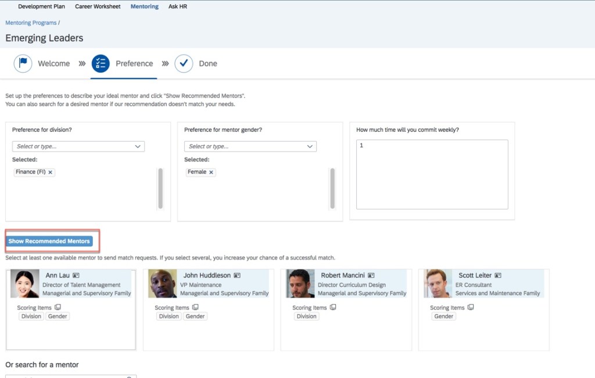Click the division Selected list scrollbar

(x=160, y=189)
